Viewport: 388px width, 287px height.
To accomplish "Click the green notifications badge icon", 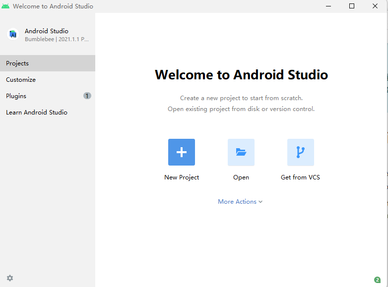I will click(377, 280).
